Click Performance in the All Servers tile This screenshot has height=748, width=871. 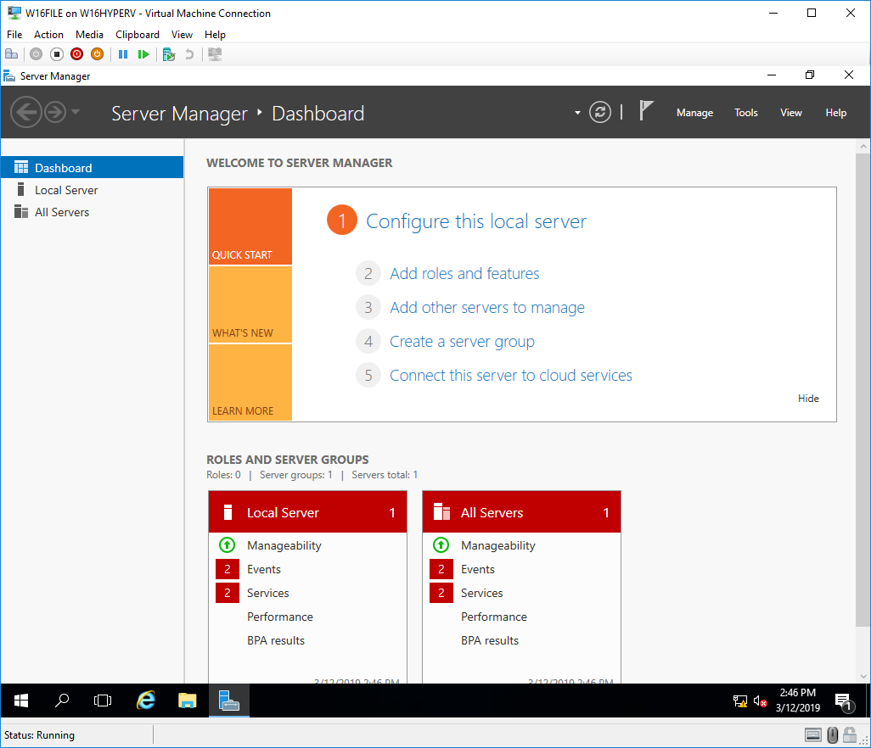coord(494,617)
